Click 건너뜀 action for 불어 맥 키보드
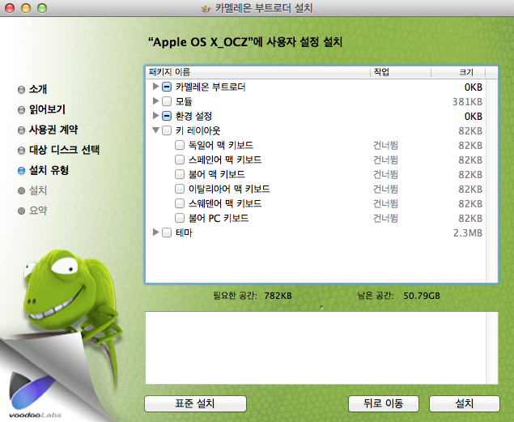The width and height of the screenshot is (514, 422). click(385, 174)
